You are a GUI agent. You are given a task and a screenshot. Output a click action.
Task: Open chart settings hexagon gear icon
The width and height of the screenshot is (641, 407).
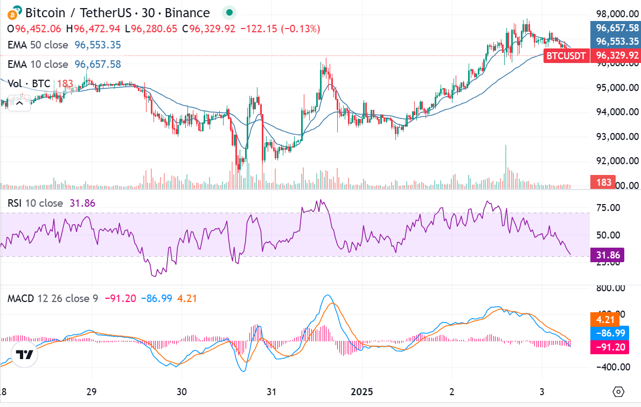pos(618,392)
